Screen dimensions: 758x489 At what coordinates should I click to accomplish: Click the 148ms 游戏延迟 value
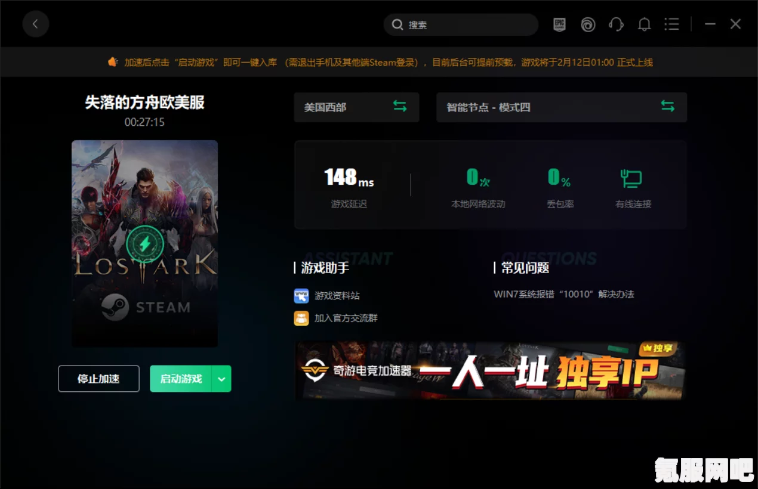tap(349, 178)
